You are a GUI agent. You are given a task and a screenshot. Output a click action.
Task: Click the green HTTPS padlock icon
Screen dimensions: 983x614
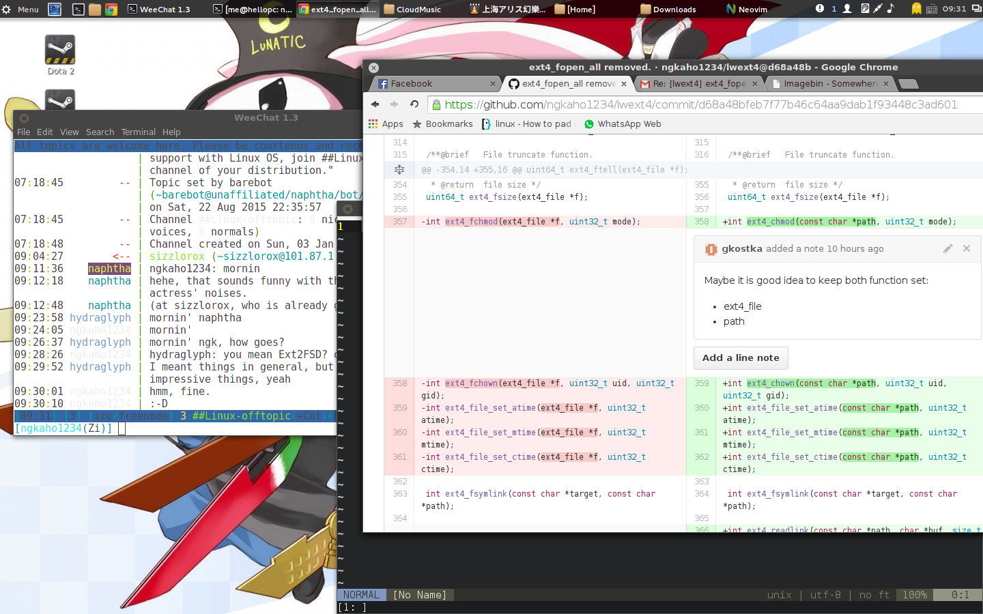[x=436, y=104]
